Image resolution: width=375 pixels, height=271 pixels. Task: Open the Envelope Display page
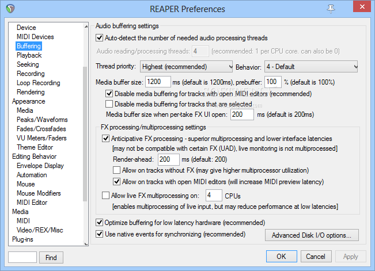[40, 166]
